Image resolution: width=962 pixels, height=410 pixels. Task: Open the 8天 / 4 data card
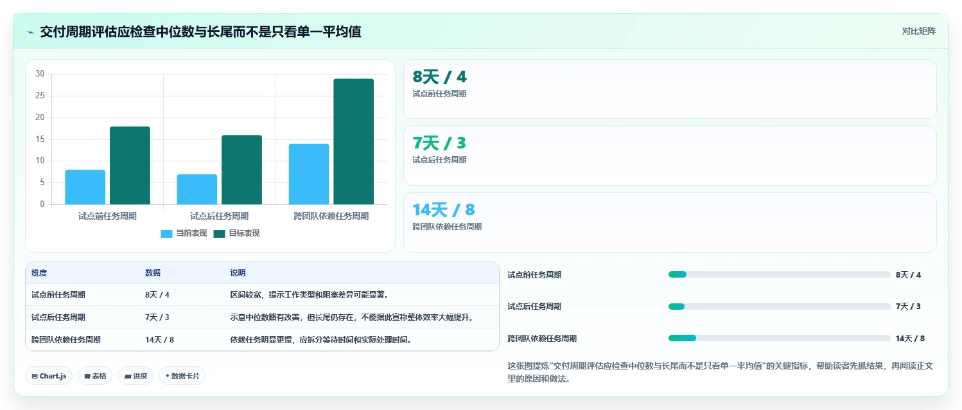(670, 89)
